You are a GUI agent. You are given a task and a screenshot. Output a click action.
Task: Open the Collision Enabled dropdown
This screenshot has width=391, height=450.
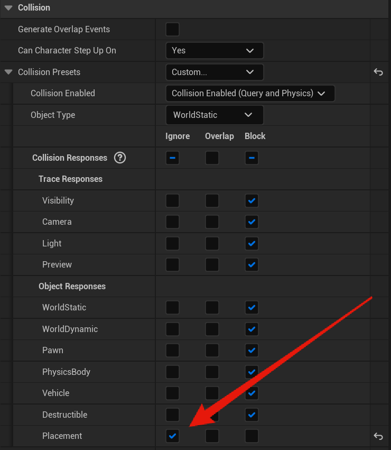[250, 94]
